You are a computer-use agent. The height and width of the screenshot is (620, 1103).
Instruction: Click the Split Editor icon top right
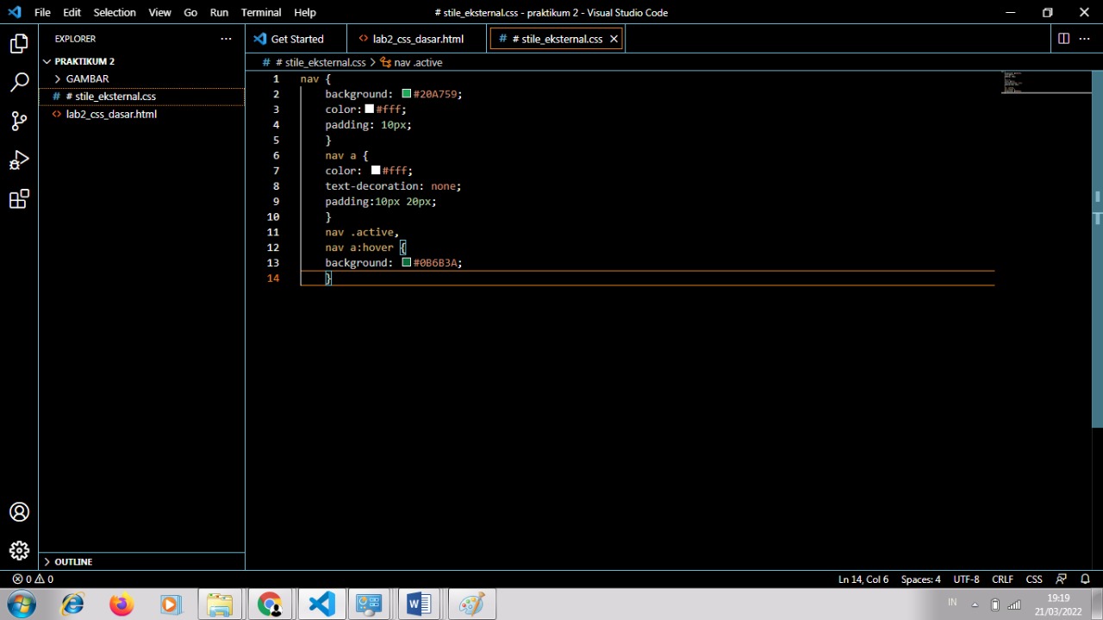[x=1063, y=38]
